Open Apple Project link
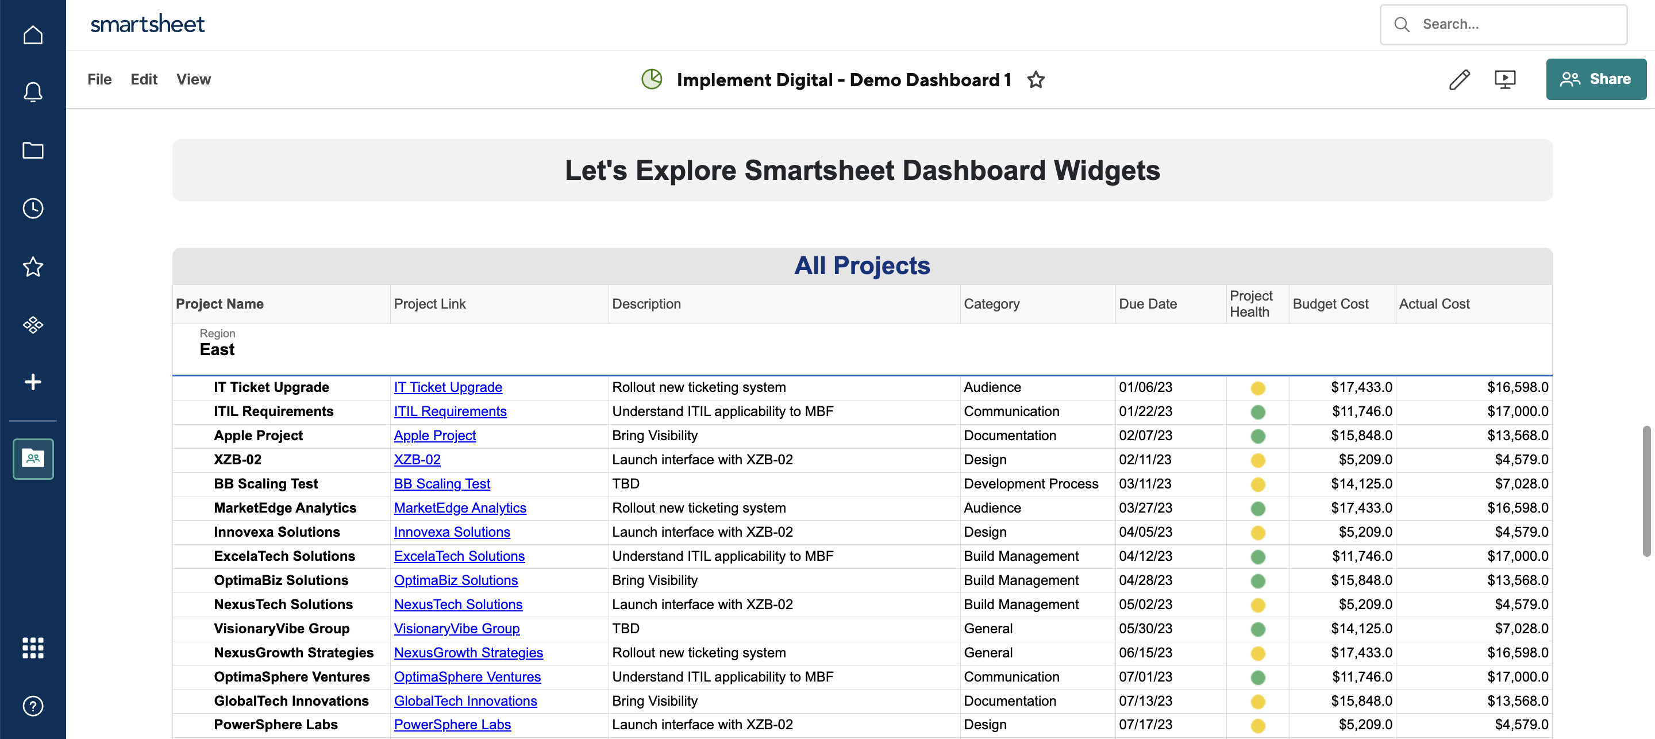1655x739 pixels. [x=434, y=436]
